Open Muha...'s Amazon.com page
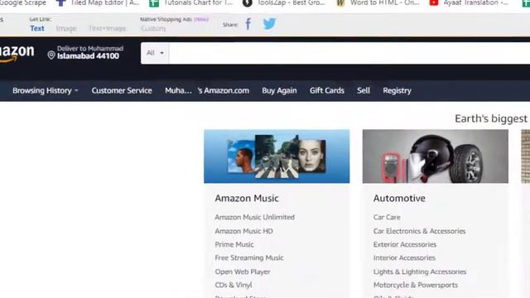The height and width of the screenshot is (298, 530). (x=207, y=90)
